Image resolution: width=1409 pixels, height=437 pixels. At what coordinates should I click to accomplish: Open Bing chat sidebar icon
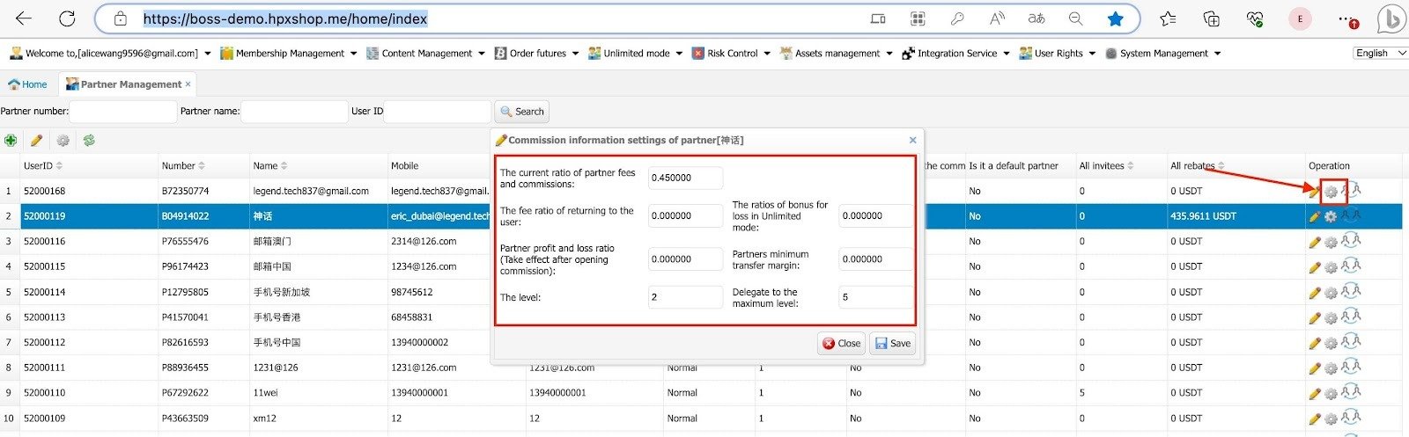click(1391, 18)
